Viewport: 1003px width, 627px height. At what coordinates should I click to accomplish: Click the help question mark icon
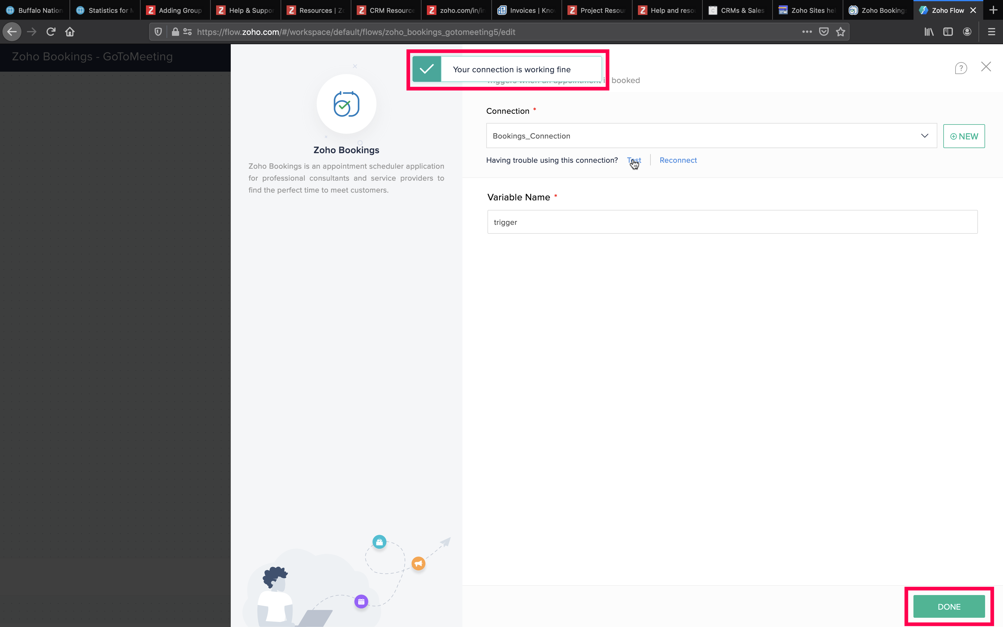coord(961,68)
